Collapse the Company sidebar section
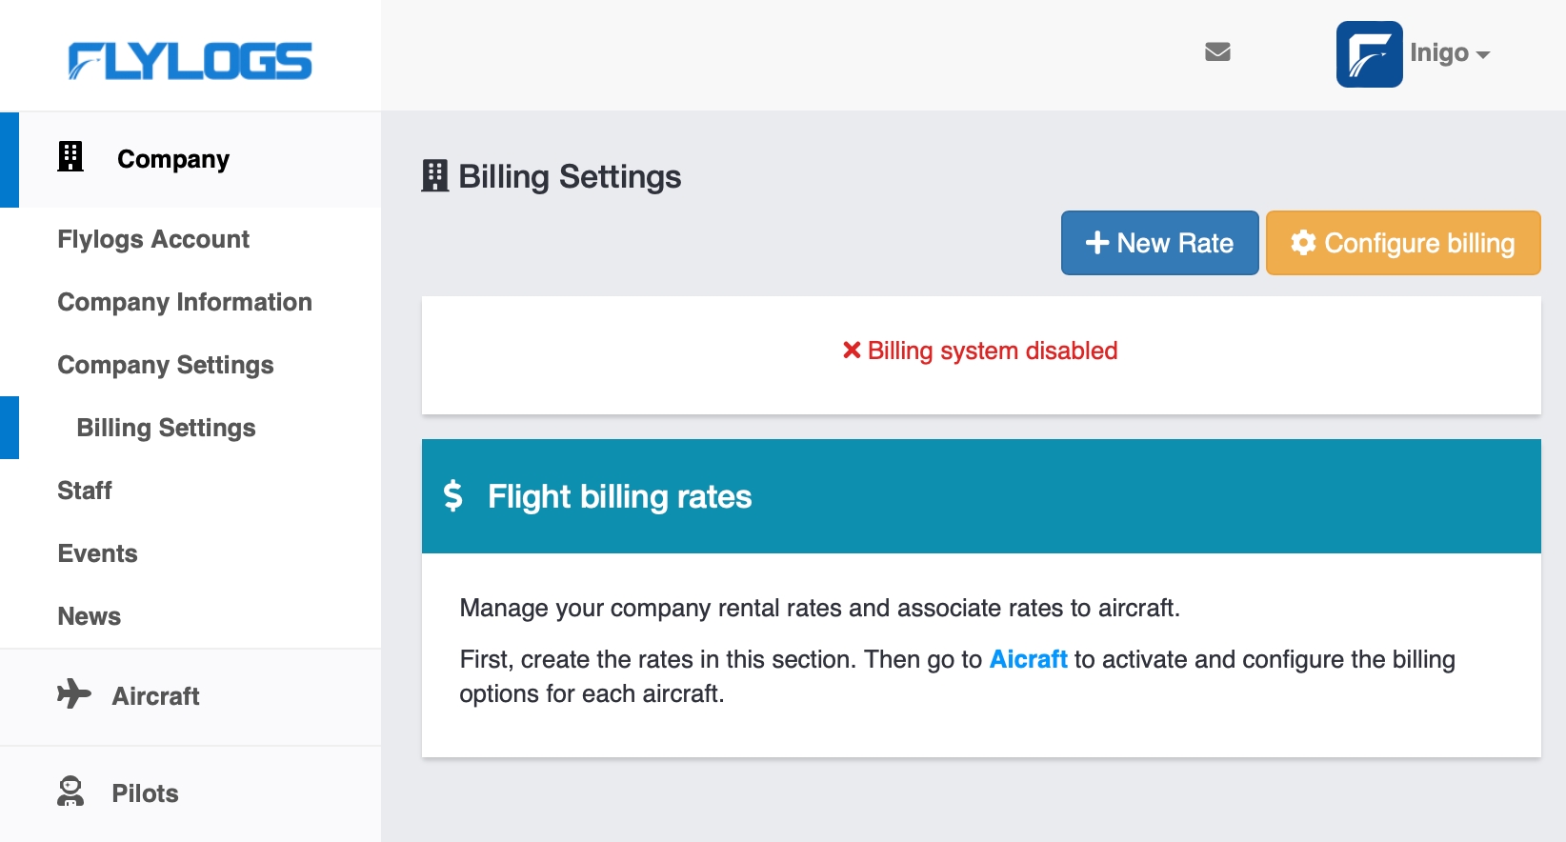 173,159
